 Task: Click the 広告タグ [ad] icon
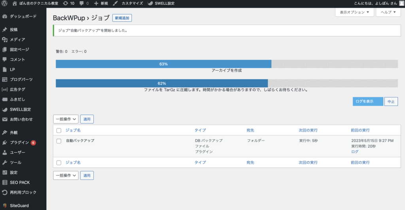(x=5, y=90)
